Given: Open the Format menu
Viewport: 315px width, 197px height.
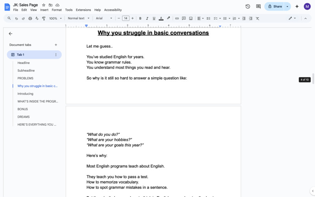Looking at the screenshot, I should (57, 10).
